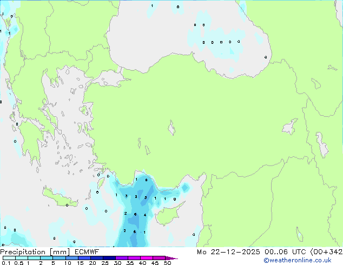Click the 25–30 mm navy legend box
This screenshot has width=343, height=265.
tap(109, 258)
